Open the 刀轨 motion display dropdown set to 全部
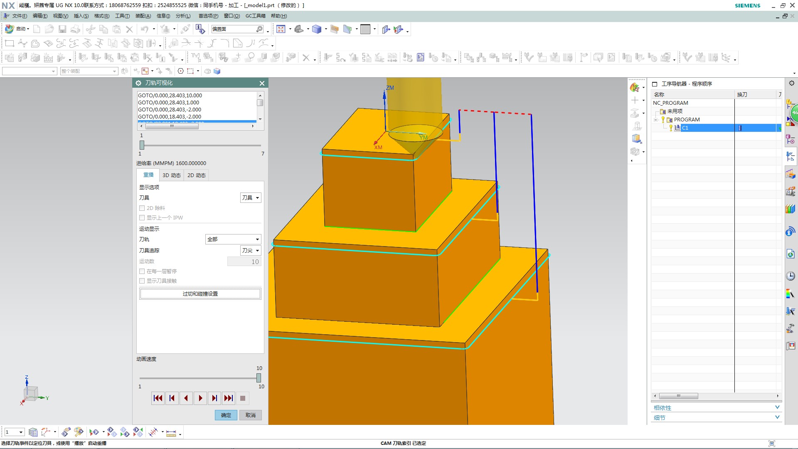This screenshot has width=798, height=449. tap(233, 239)
